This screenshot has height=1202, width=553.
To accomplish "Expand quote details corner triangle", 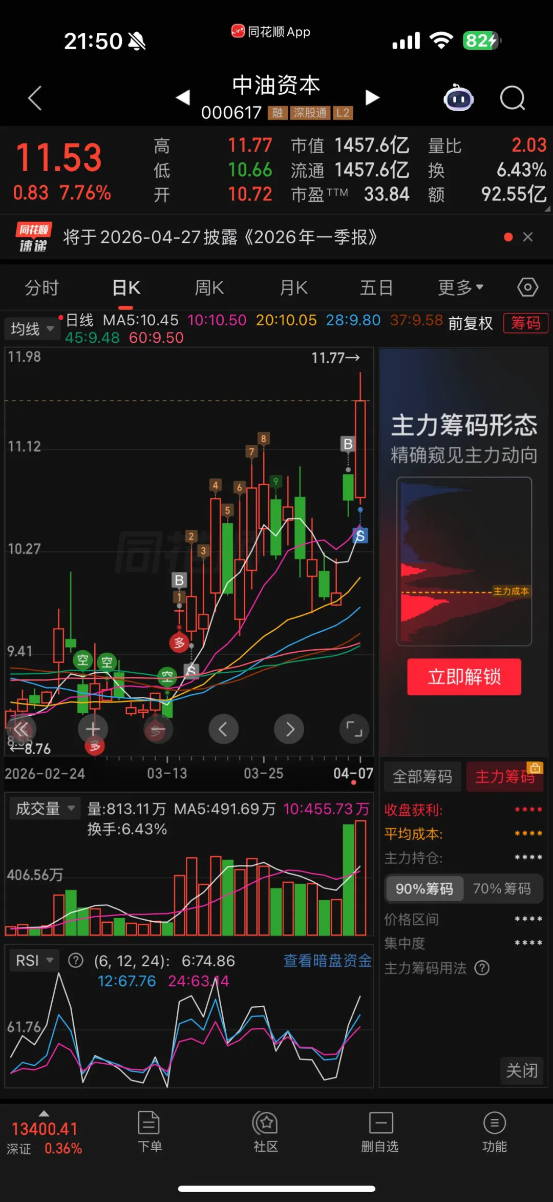I will coord(547,209).
